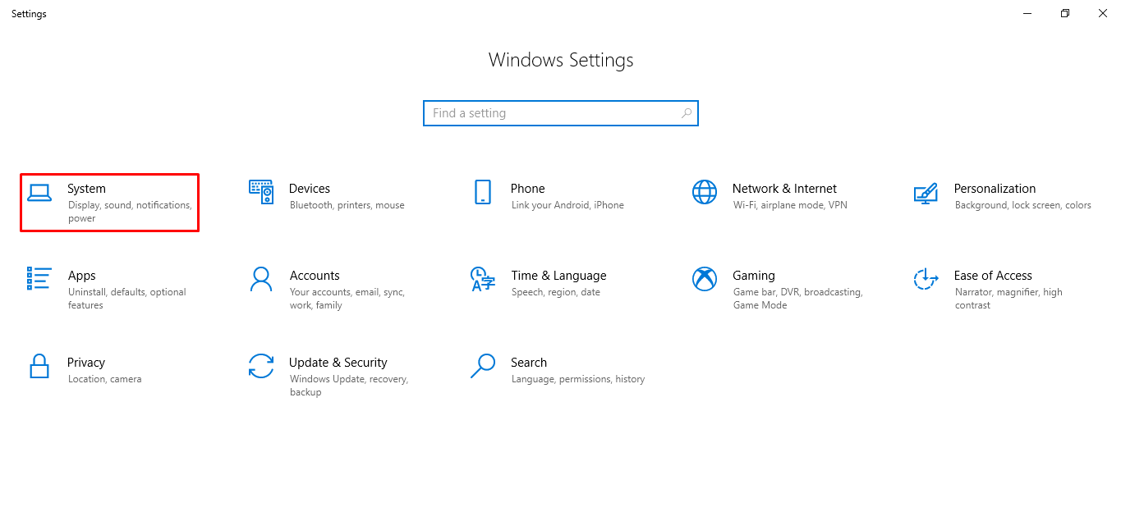1121x530 pixels.
Task: Open the Devices keyboard and speaker icon
Action: tap(261, 192)
